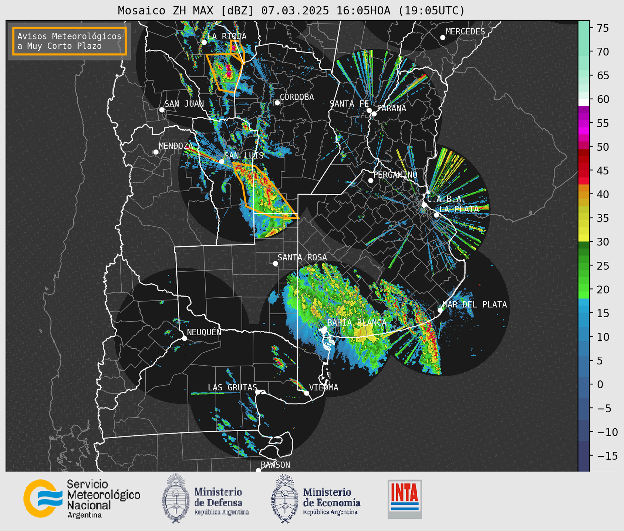This screenshot has height=531, width=624.
Task: Click the LA PLATA city marker
Action: 436,215
